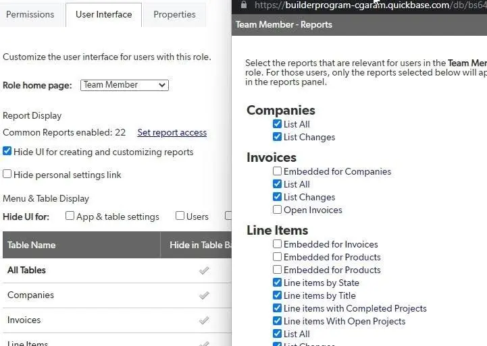The width and height of the screenshot is (487, 346).
Task: Tick the Hide UI for Users checkbox
Action: tap(180, 215)
